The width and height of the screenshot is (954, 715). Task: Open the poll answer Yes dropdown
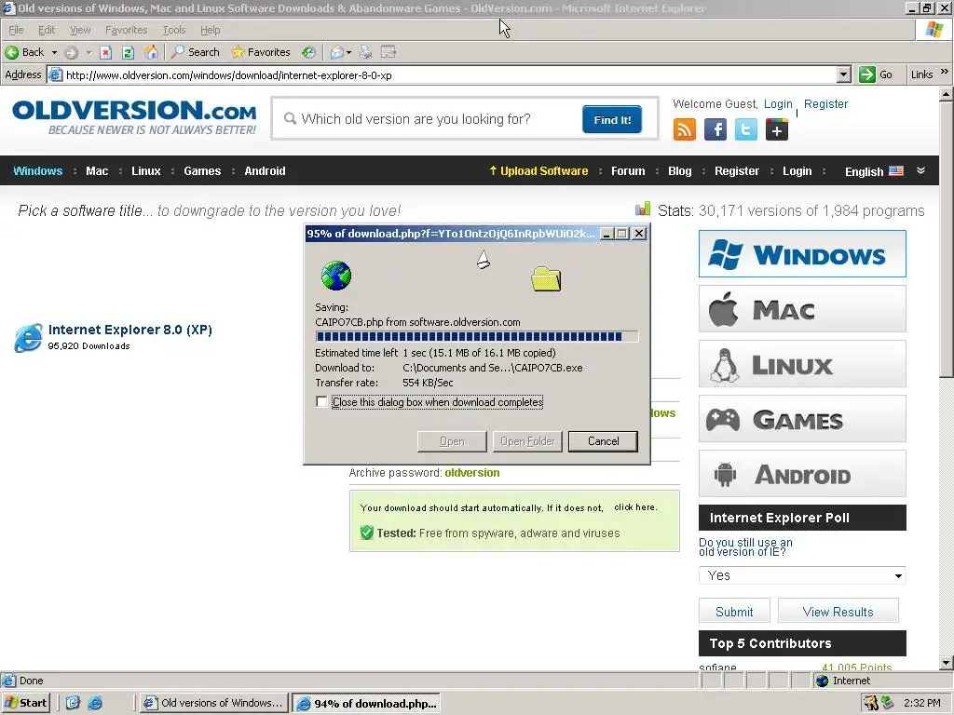click(x=802, y=575)
